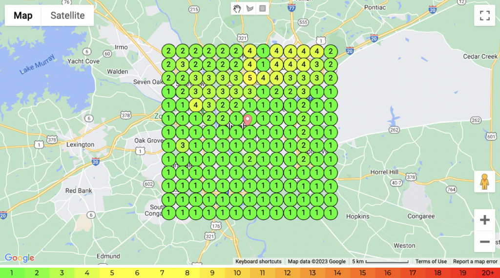Click the Street View pegman icon
500x278 pixels.
tap(484, 182)
